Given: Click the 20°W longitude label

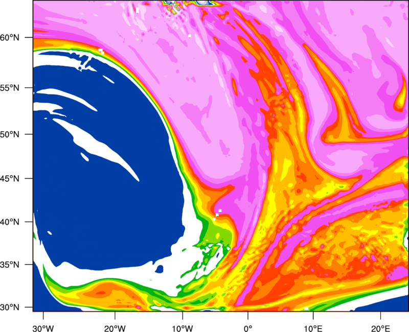Looking at the screenshot, I should coord(115,328).
